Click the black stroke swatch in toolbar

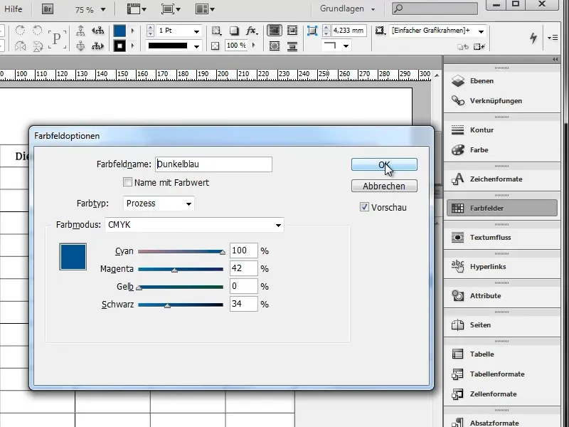119,46
